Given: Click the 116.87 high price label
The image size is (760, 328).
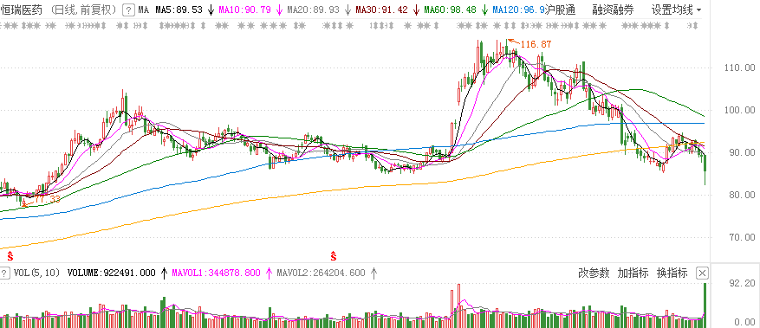Looking at the screenshot, I should click(536, 44).
